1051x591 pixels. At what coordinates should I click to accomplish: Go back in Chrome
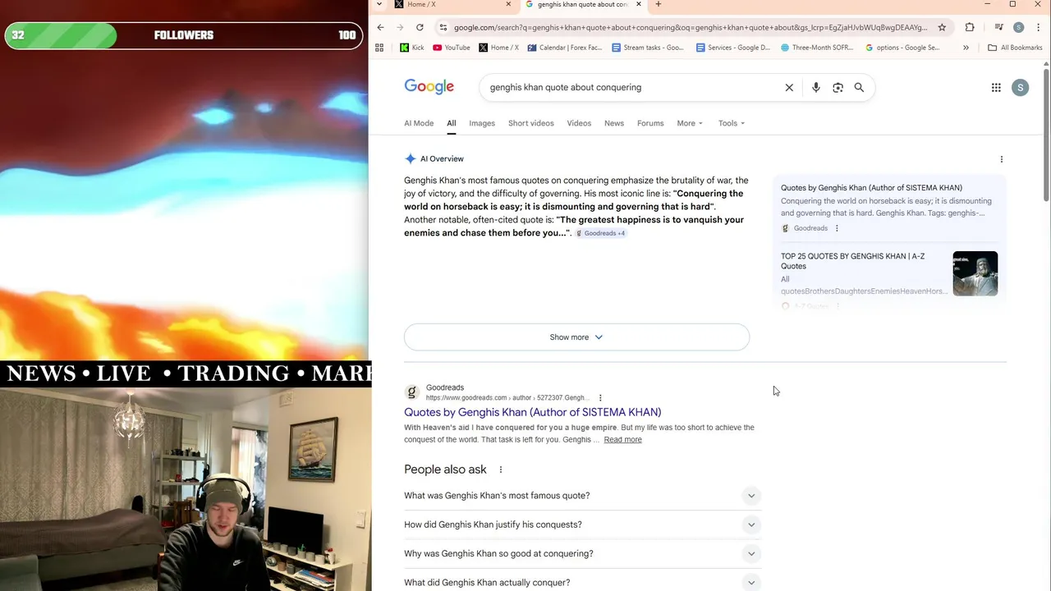380,27
